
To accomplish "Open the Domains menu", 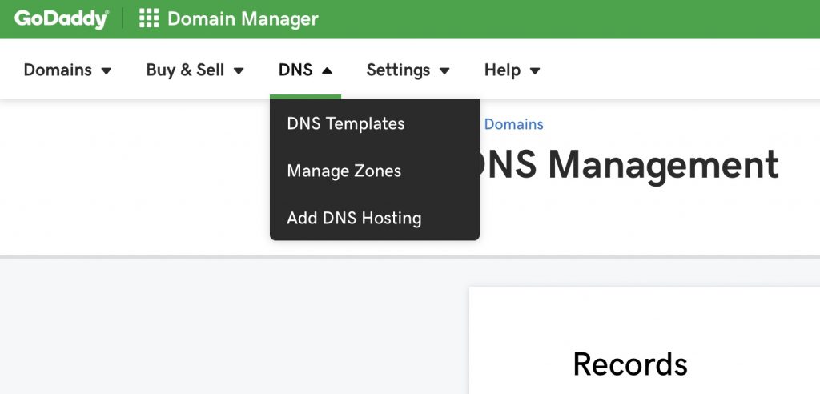I will point(67,70).
